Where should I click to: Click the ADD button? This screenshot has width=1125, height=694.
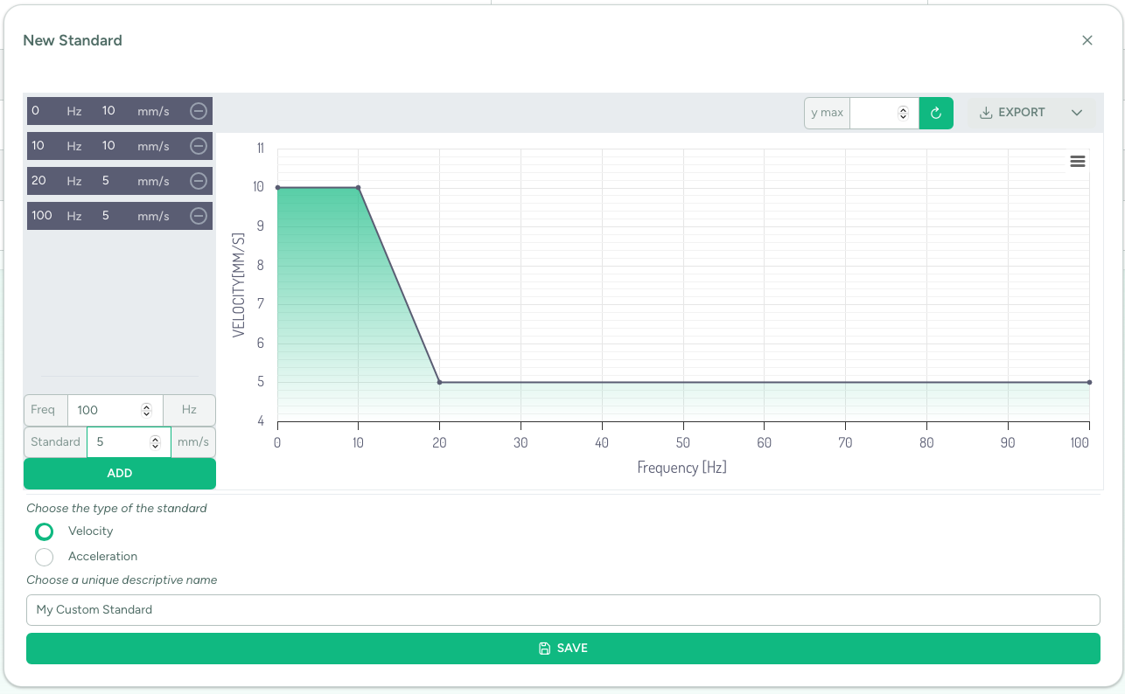[119, 473]
